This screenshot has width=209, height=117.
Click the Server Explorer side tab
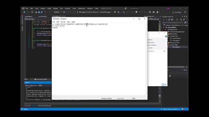23,19
